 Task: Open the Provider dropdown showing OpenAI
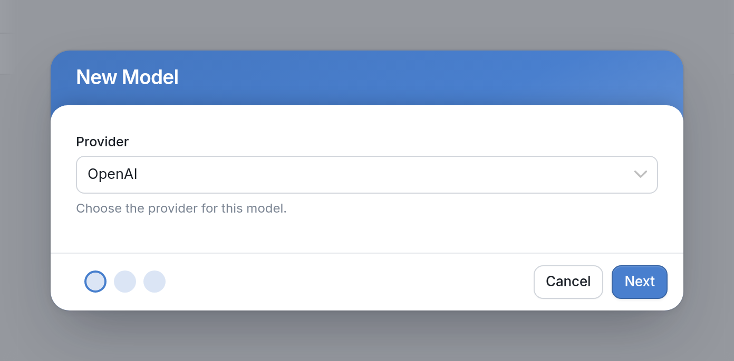[x=366, y=175]
